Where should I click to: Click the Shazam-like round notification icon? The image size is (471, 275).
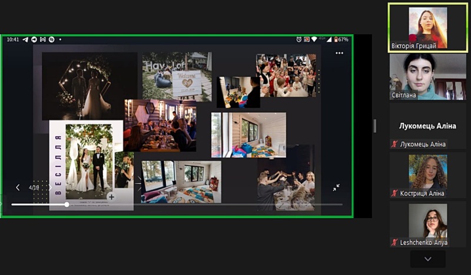tap(52, 39)
